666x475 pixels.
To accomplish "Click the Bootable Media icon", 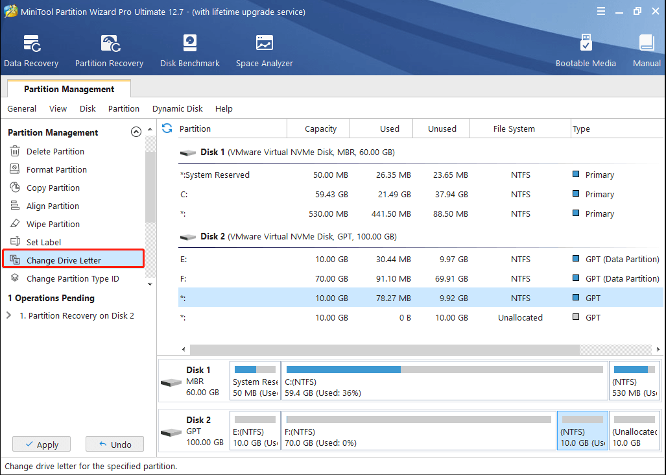I will (586, 49).
